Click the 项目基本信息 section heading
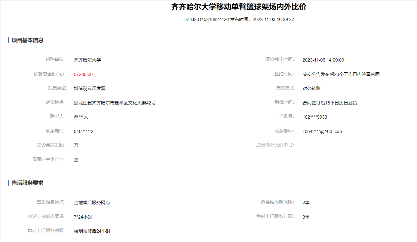 pyautogui.click(x=27, y=40)
